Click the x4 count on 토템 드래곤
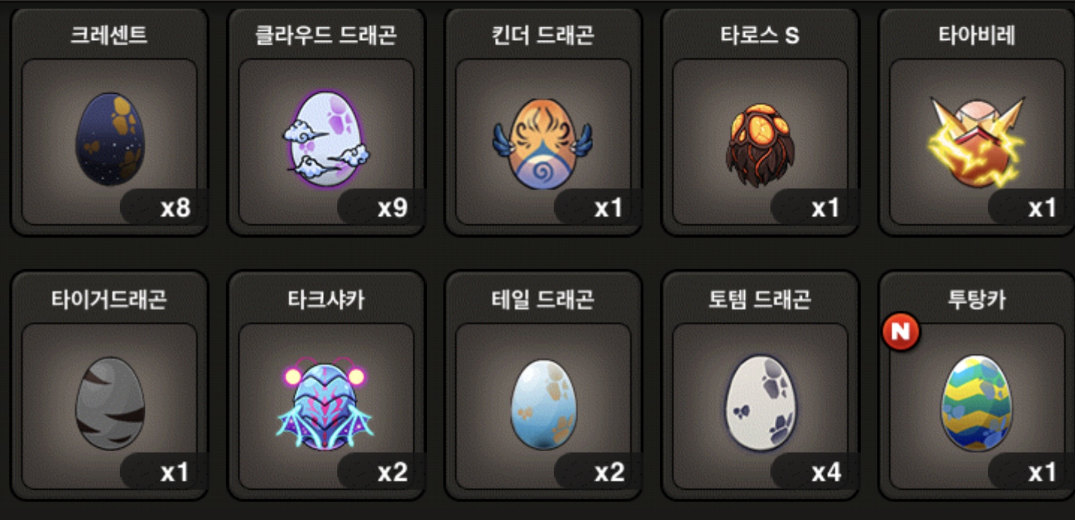 tap(826, 473)
